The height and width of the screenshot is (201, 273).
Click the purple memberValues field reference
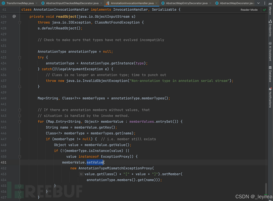click(x=142, y=121)
